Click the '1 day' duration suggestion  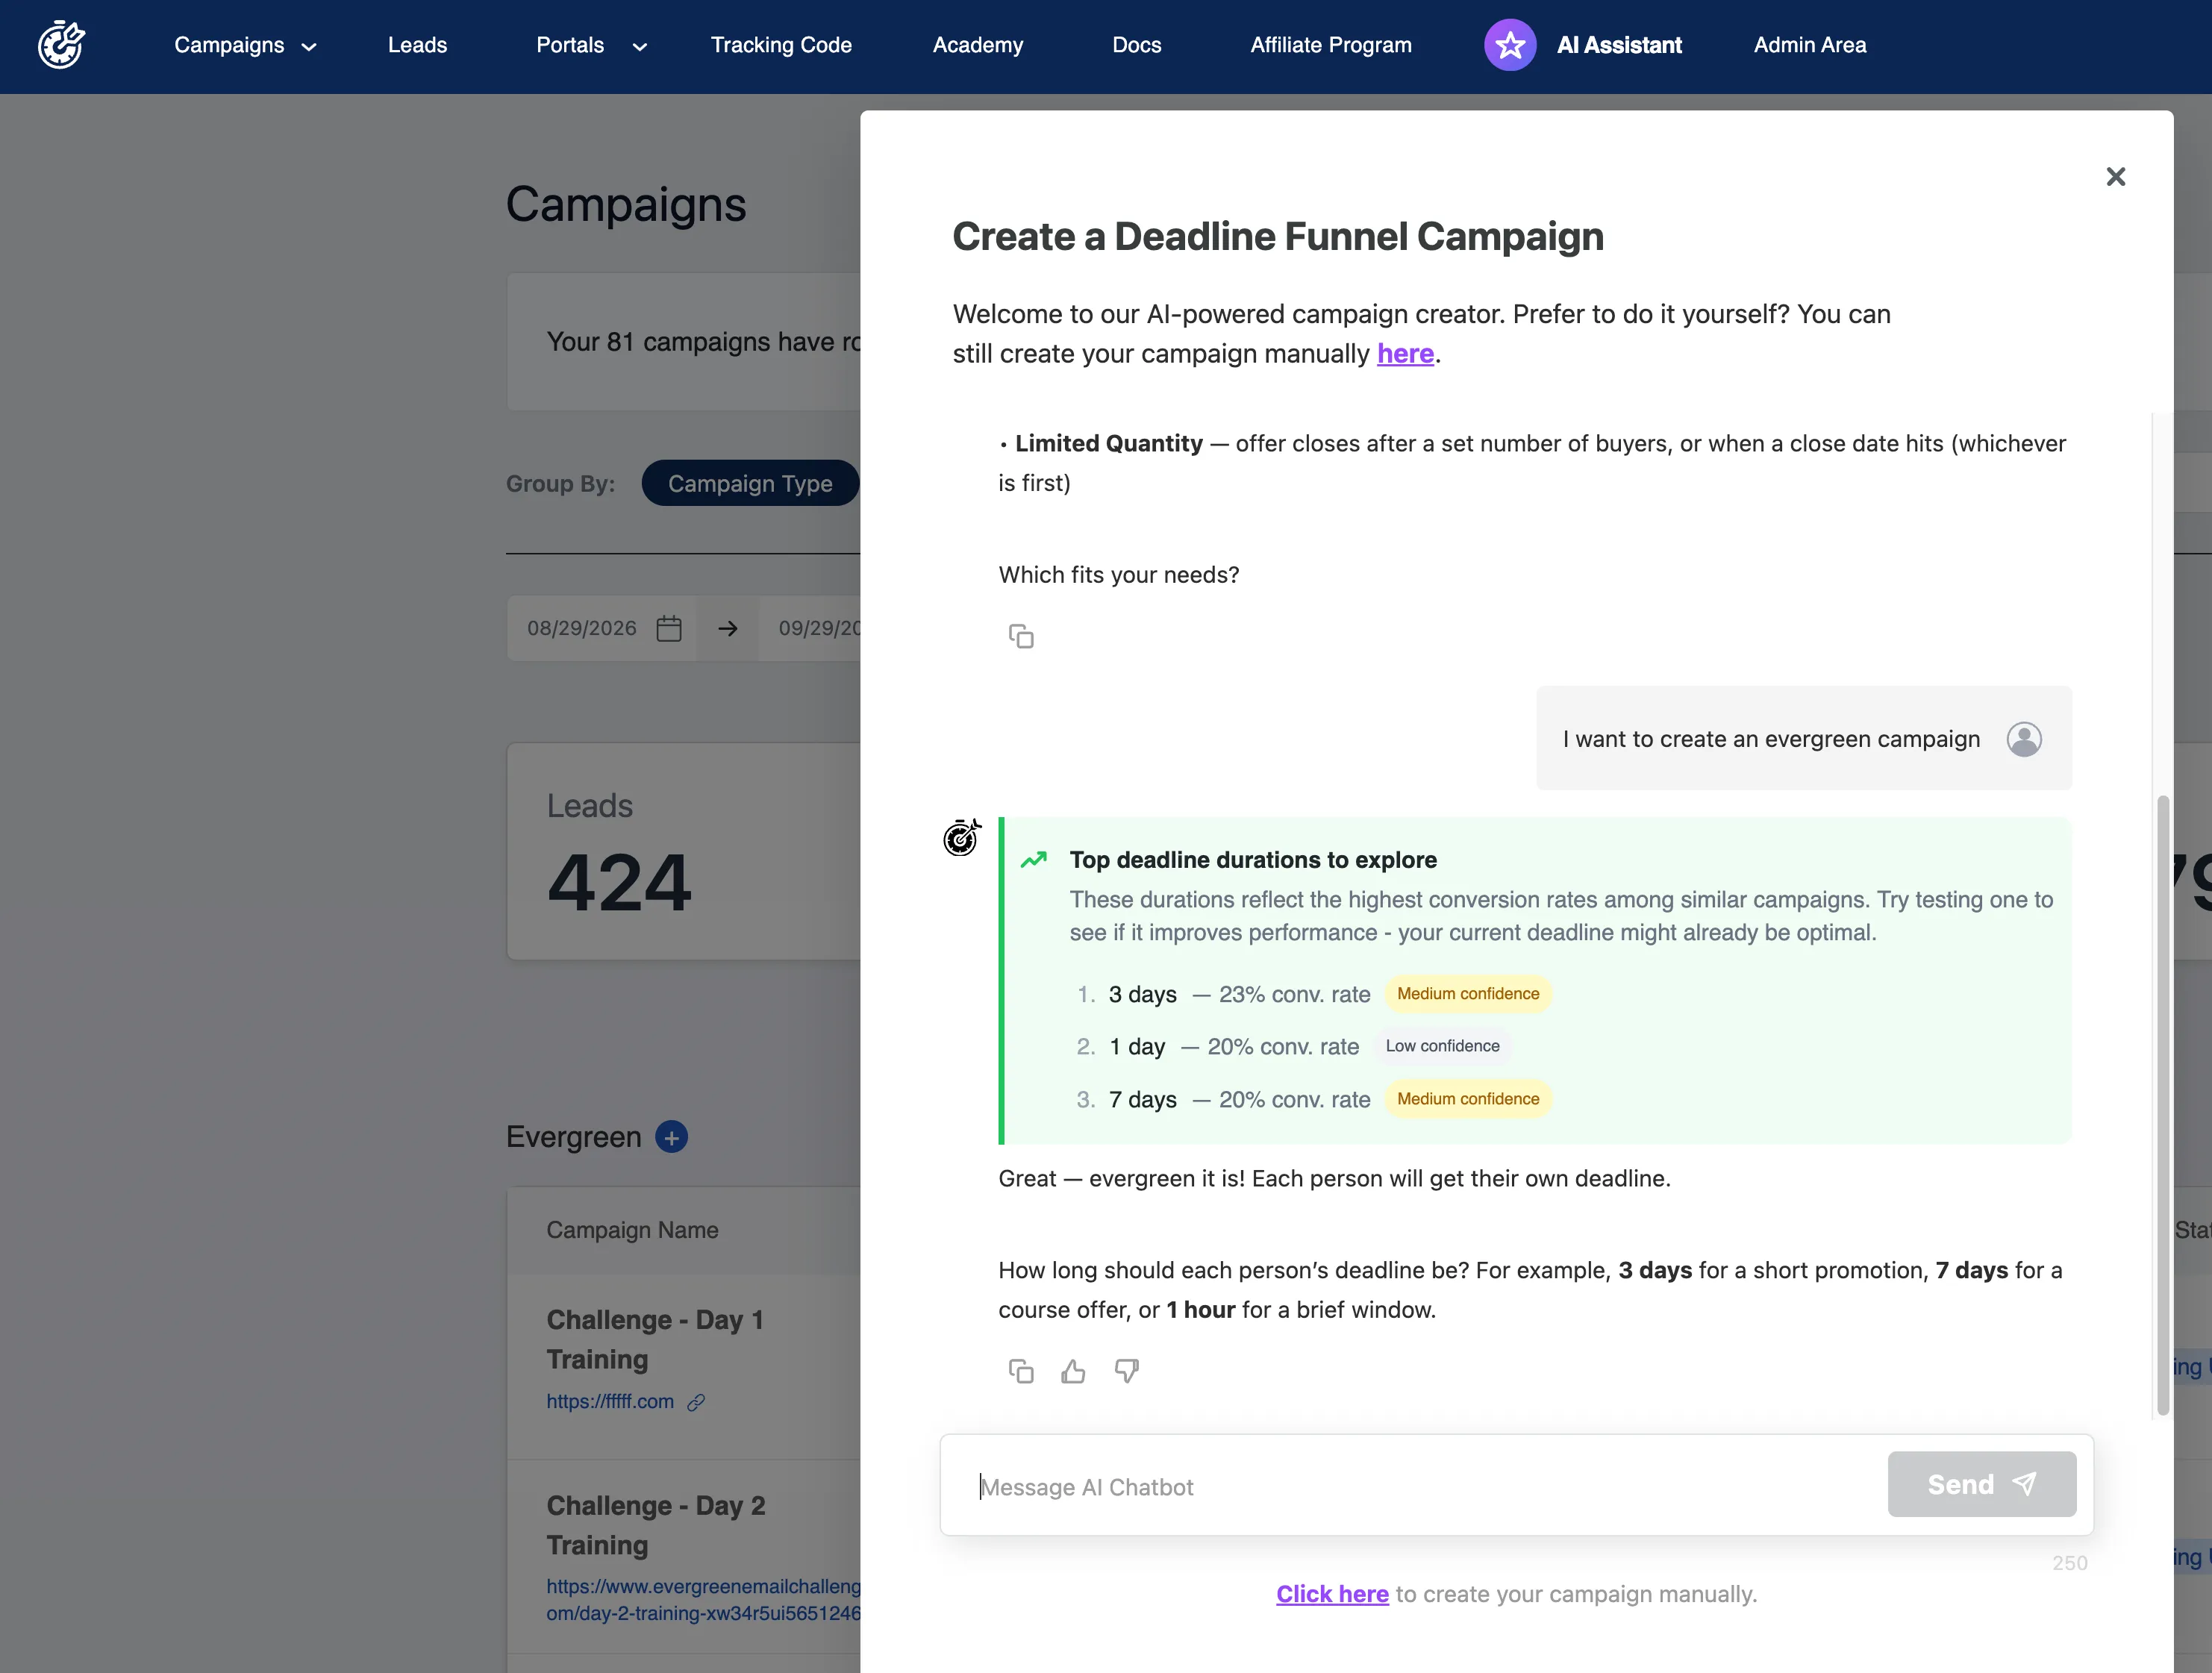1137,1047
